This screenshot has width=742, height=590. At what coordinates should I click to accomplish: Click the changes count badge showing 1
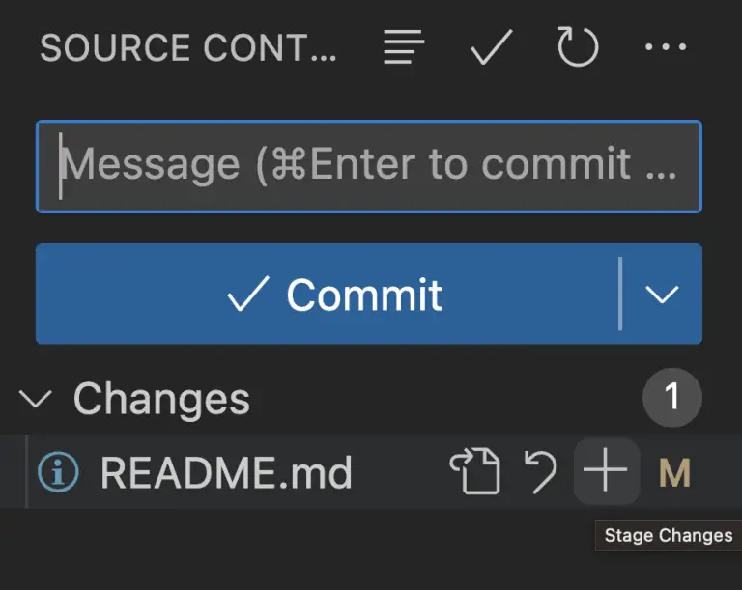point(671,398)
